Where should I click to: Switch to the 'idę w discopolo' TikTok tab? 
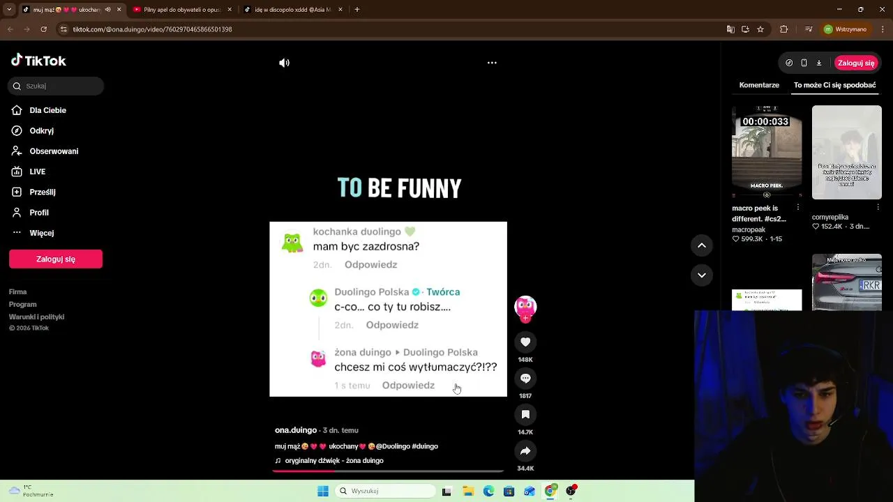293,10
